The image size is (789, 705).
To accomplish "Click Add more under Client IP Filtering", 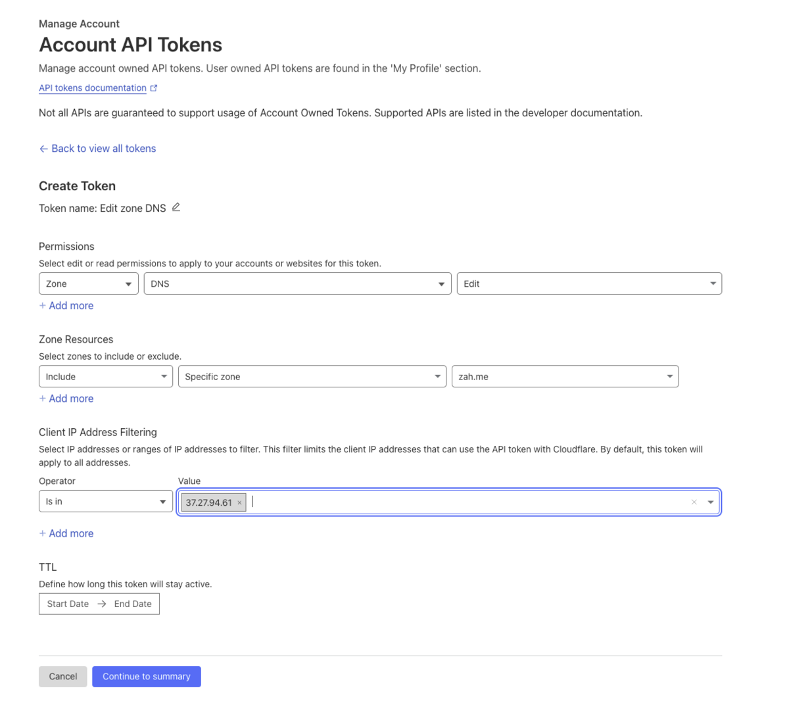I will click(x=66, y=533).
